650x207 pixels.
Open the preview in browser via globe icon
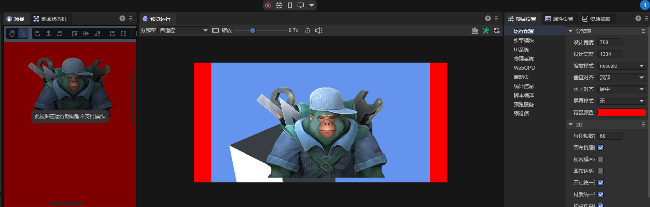[x=279, y=5]
